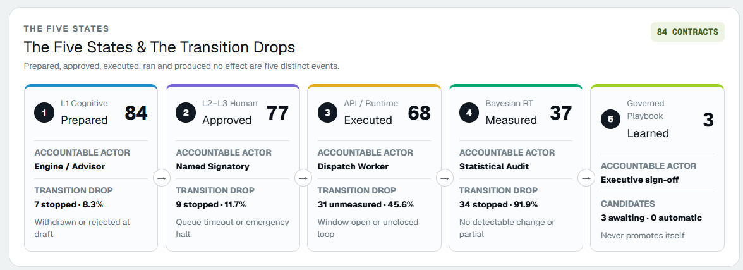Click the '31 unmeasured · 45.6%' value
Screen dimensions: 743x270
coord(366,204)
